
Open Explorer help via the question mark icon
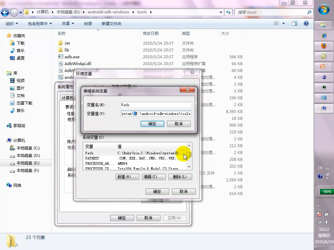click(306, 23)
